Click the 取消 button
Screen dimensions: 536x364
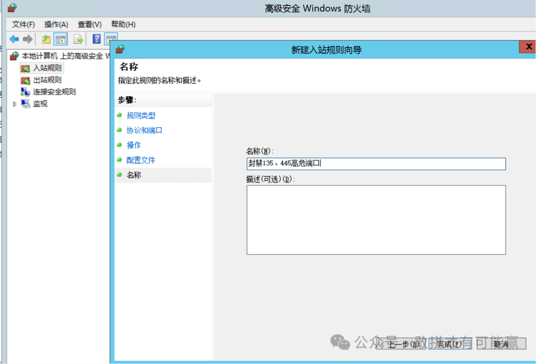[x=501, y=344]
